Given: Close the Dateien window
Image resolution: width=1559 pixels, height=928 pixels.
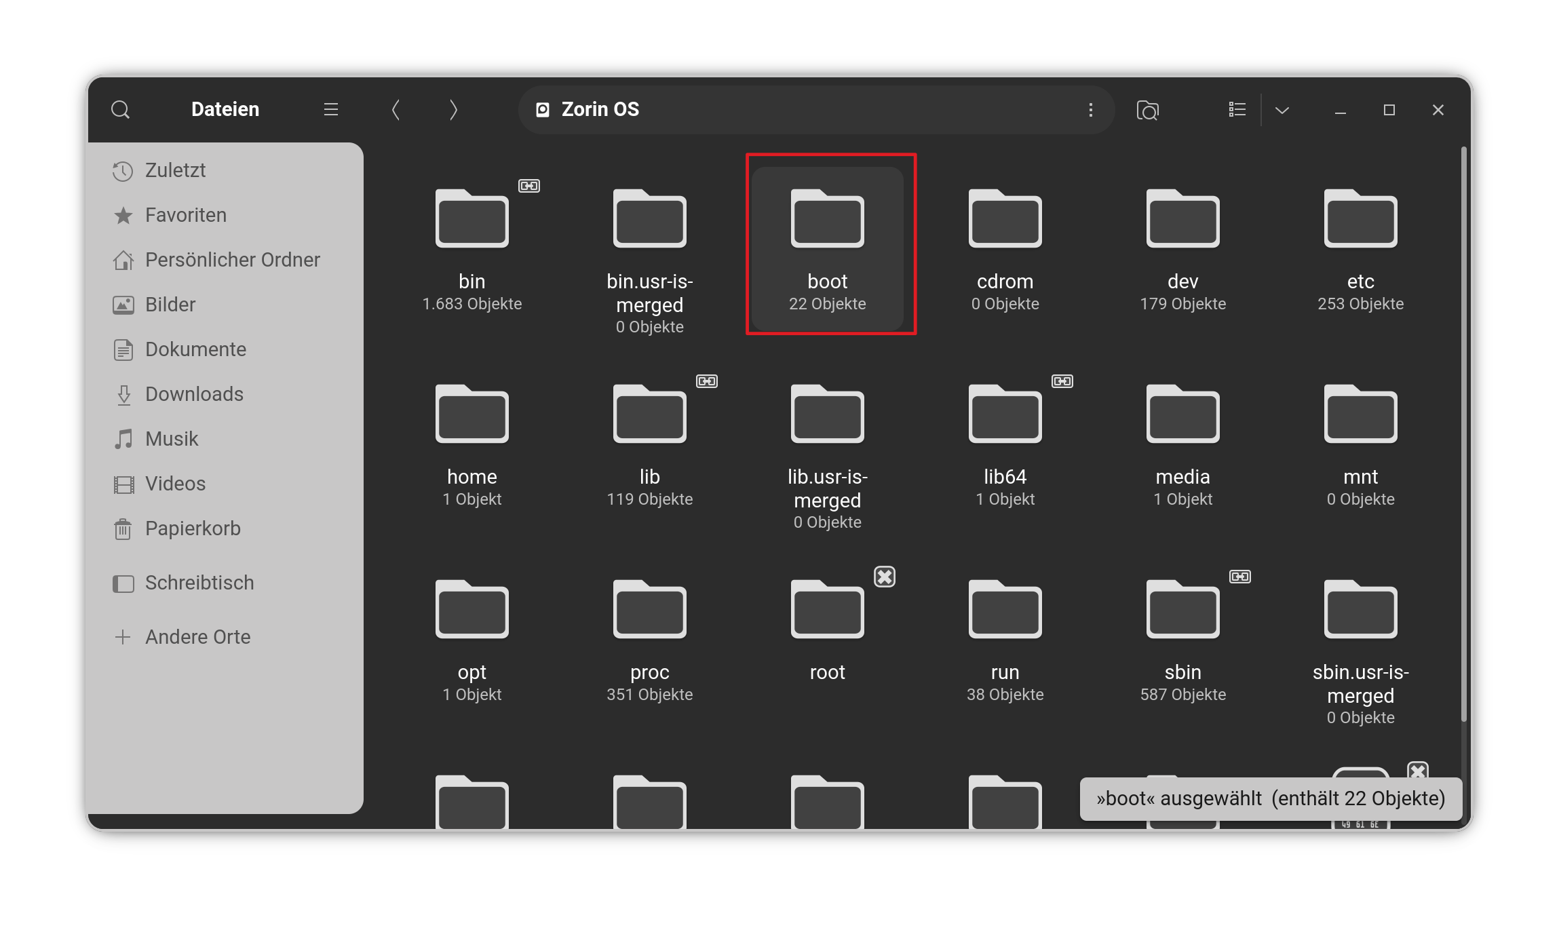Looking at the screenshot, I should tap(1438, 110).
